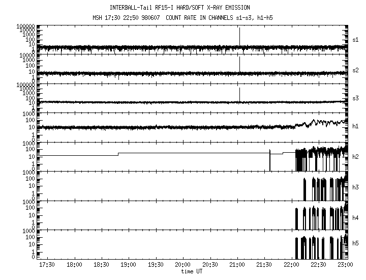Click the "time UT" axis title
Viewport: 366px width, 280px height.
(x=192, y=271)
